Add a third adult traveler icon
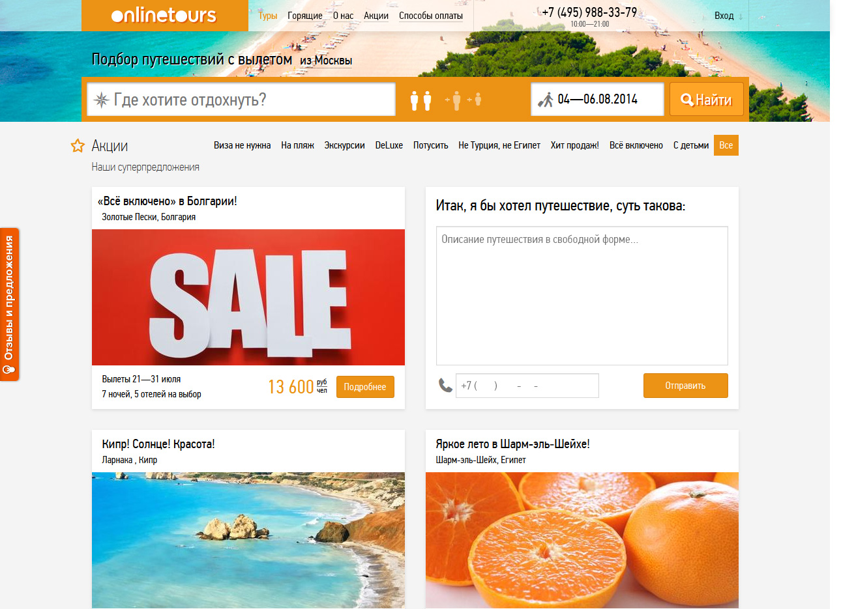The width and height of the screenshot is (841, 609). [454, 100]
